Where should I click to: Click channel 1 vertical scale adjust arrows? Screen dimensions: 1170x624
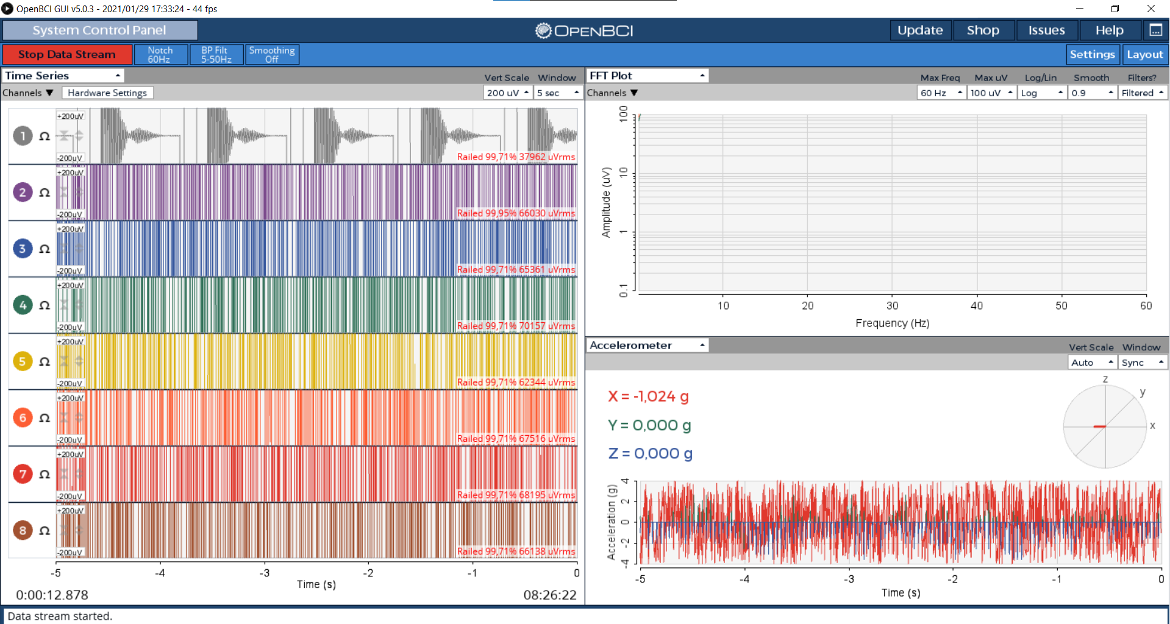79,136
